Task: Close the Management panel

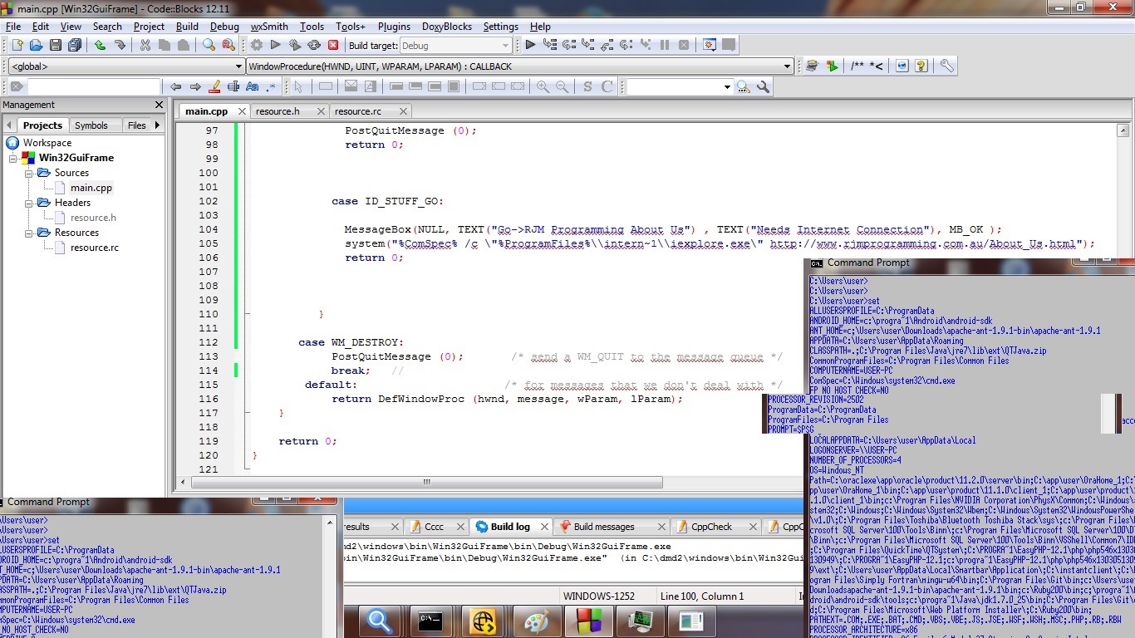Action: pos(159,105)
